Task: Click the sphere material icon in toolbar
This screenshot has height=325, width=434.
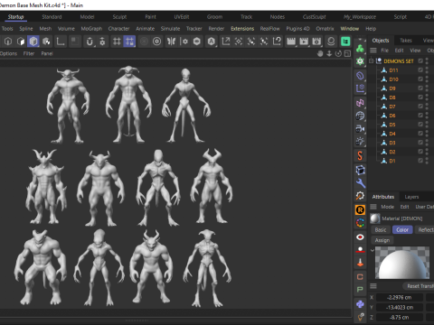Action: point(331,42)
